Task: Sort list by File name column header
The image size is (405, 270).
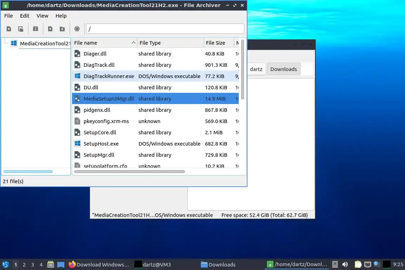Action: point(104,43)
